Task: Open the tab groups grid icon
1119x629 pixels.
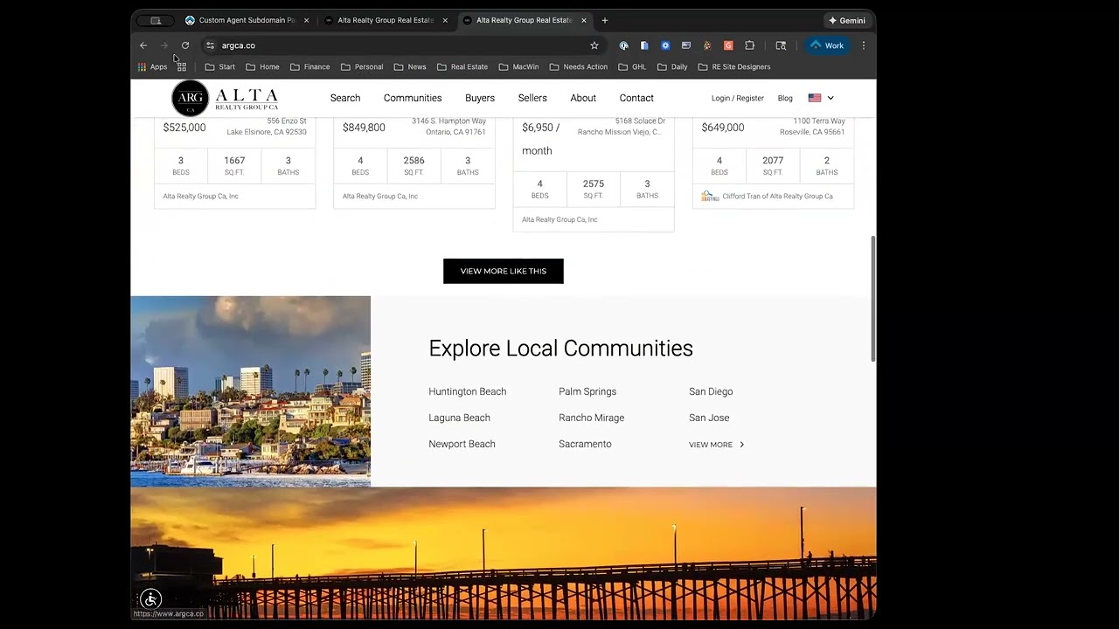Action: coord(182,66)
